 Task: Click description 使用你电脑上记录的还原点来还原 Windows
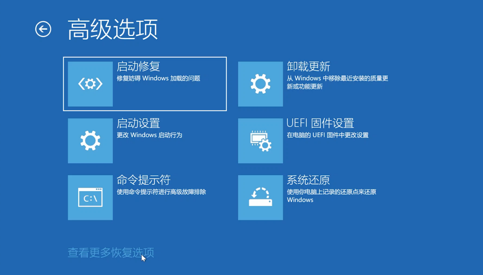tap(332, 196)
